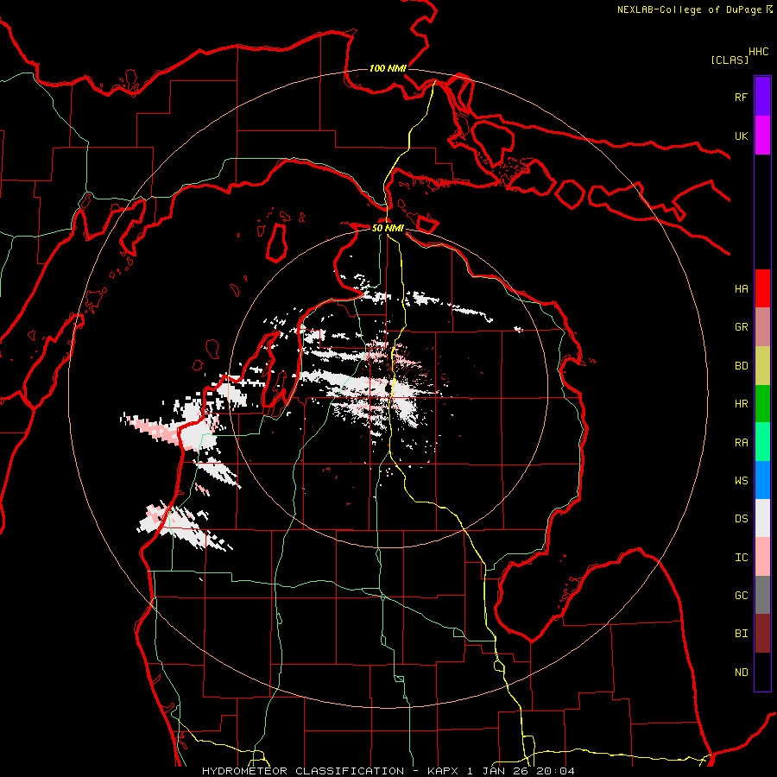This screenshot has width=777, height=777.
Task: Click the ND black legend swatch
Action: (762, 672)
